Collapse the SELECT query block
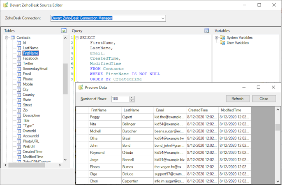 pos(76,38)
